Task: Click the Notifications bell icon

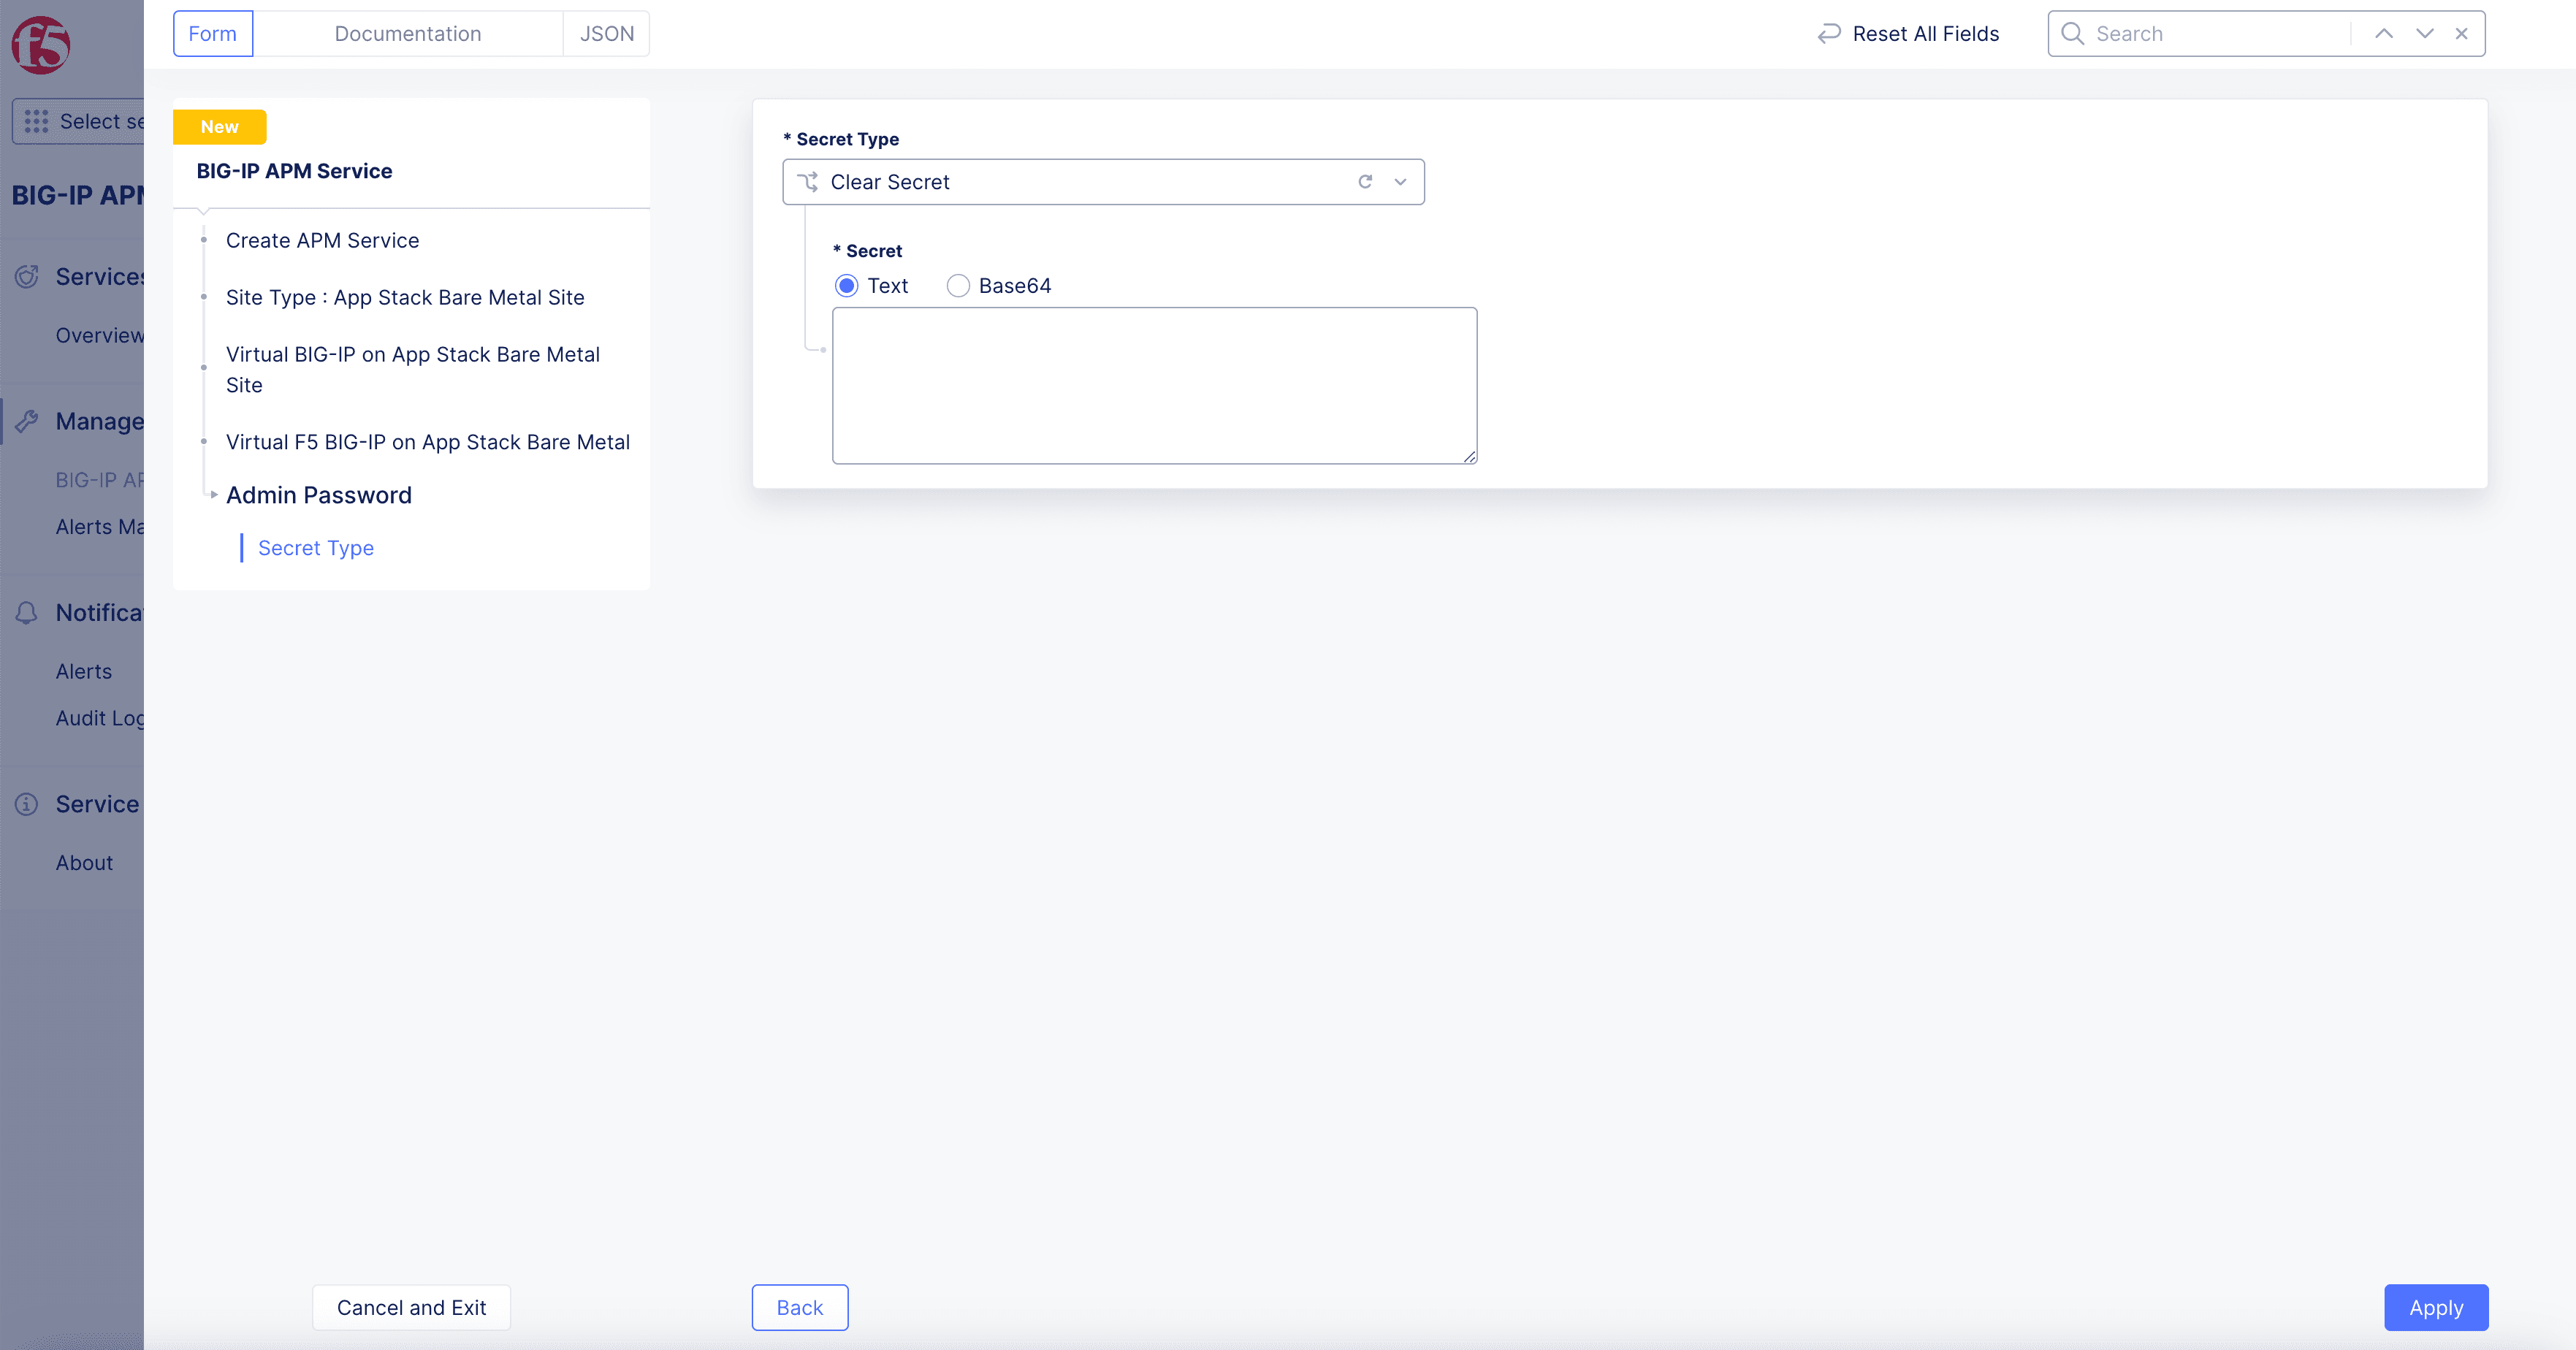Action: (27, 613)
